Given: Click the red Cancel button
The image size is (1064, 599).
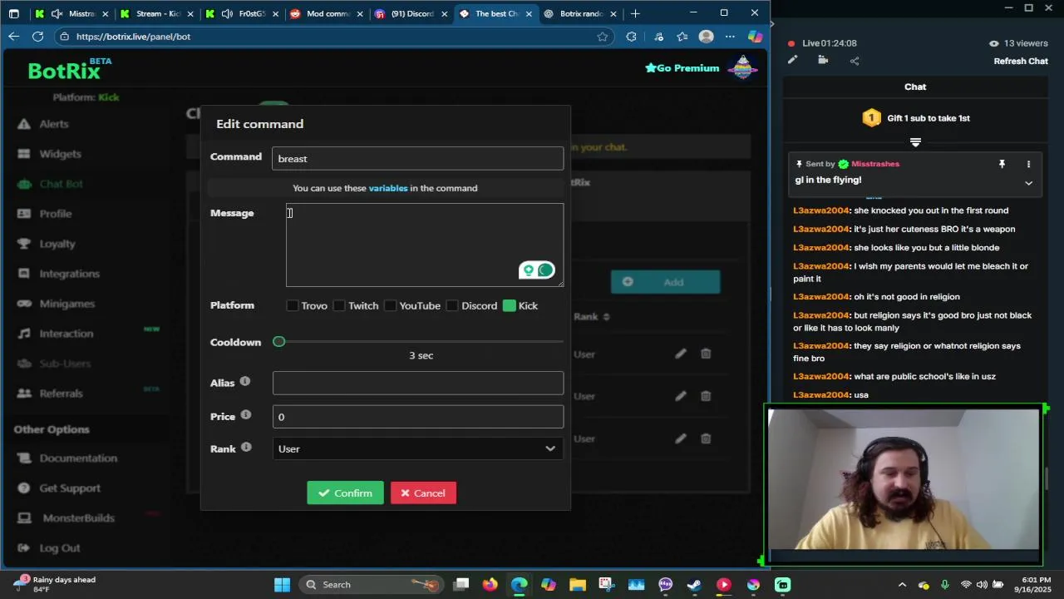Looking at the screenshot, I should [423, 493].
